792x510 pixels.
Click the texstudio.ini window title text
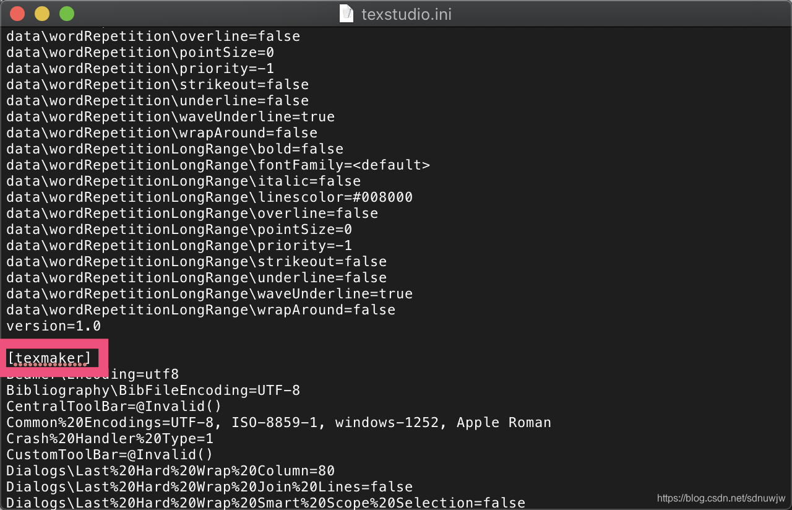click(406, 14)
